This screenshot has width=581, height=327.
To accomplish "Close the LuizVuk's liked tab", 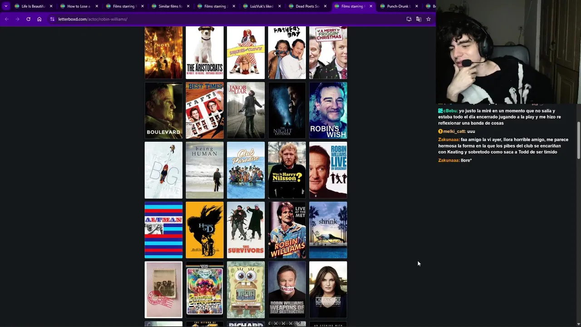I will (x=280, y=6).
